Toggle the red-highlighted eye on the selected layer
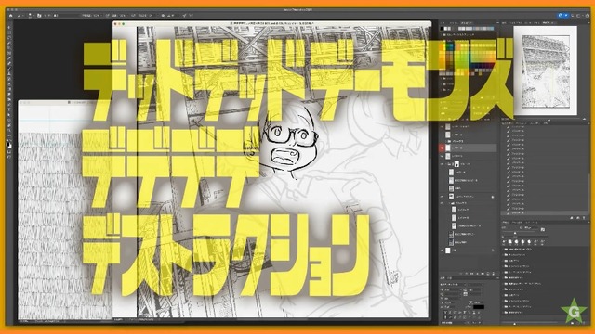Image resolution: width=595 pixels, height=334 pixels. 442,148
